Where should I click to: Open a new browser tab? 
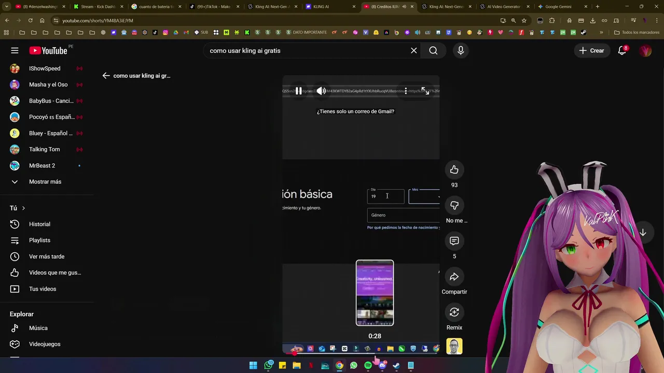[598, 7]
